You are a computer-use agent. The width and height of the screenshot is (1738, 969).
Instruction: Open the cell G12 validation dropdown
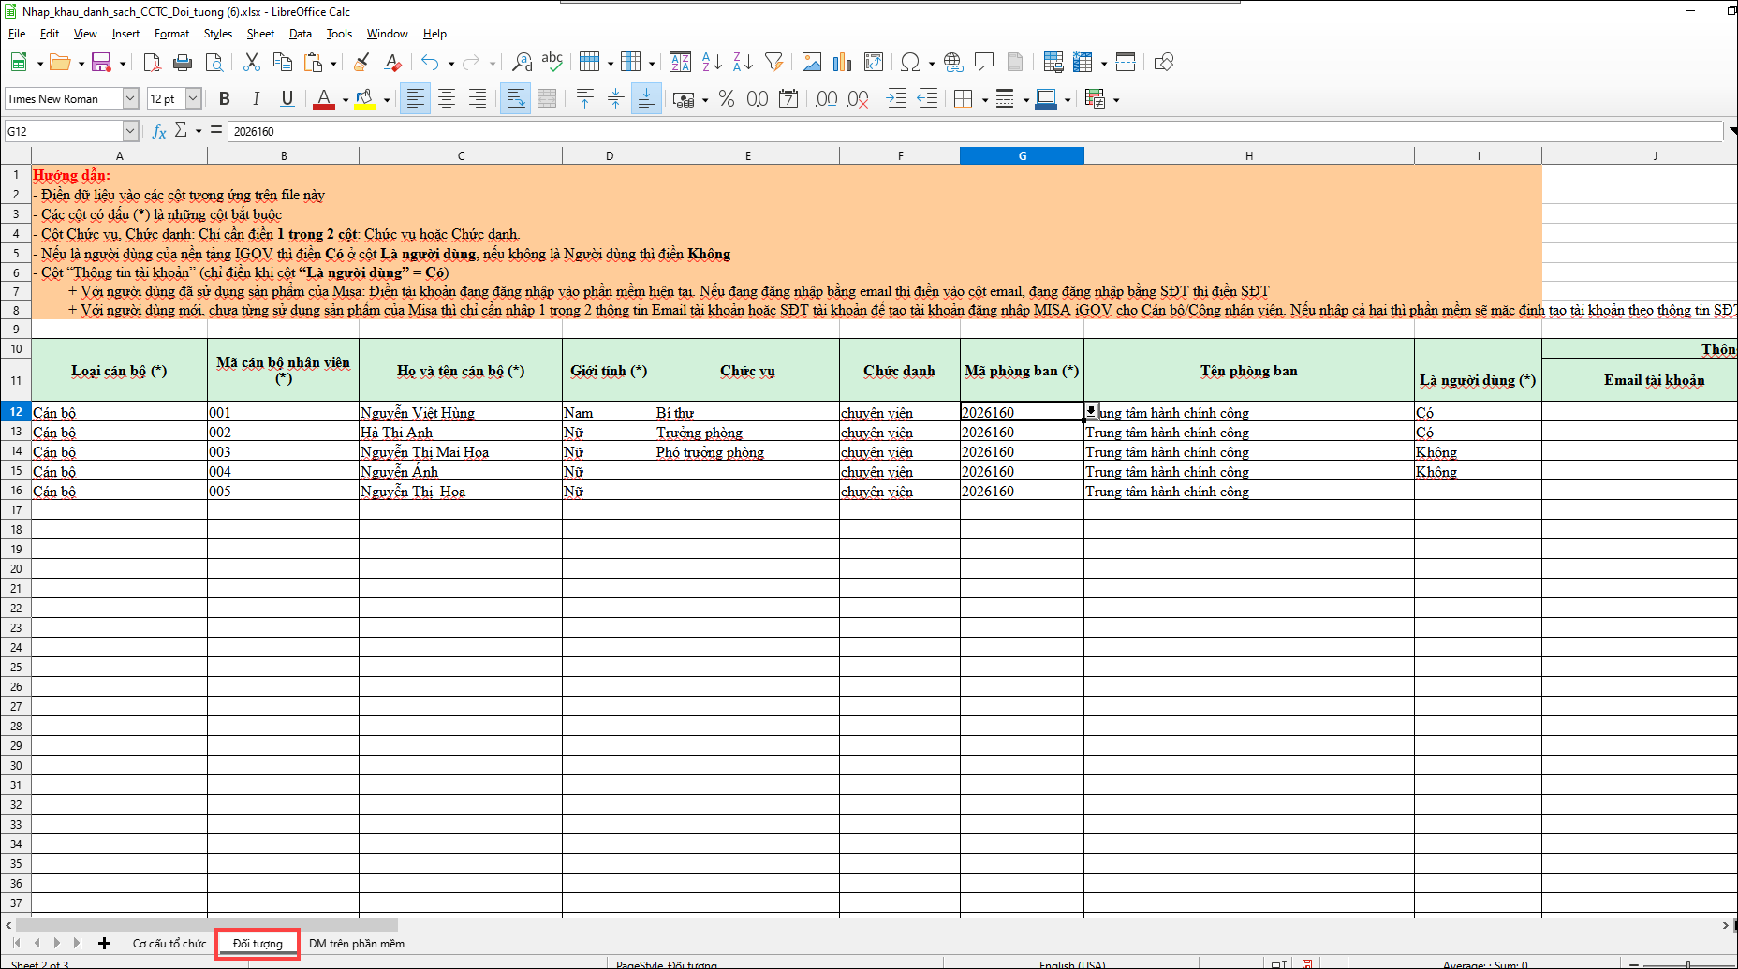tap(1092, 411)
